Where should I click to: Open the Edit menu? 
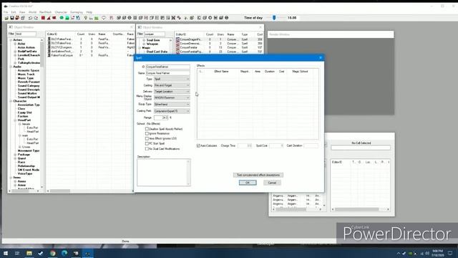(14, 12)
